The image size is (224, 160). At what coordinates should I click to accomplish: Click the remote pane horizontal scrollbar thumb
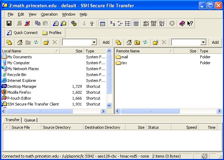click(150, 111)
